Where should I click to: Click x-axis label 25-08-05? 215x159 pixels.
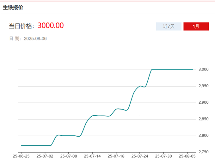click(187, 156)
